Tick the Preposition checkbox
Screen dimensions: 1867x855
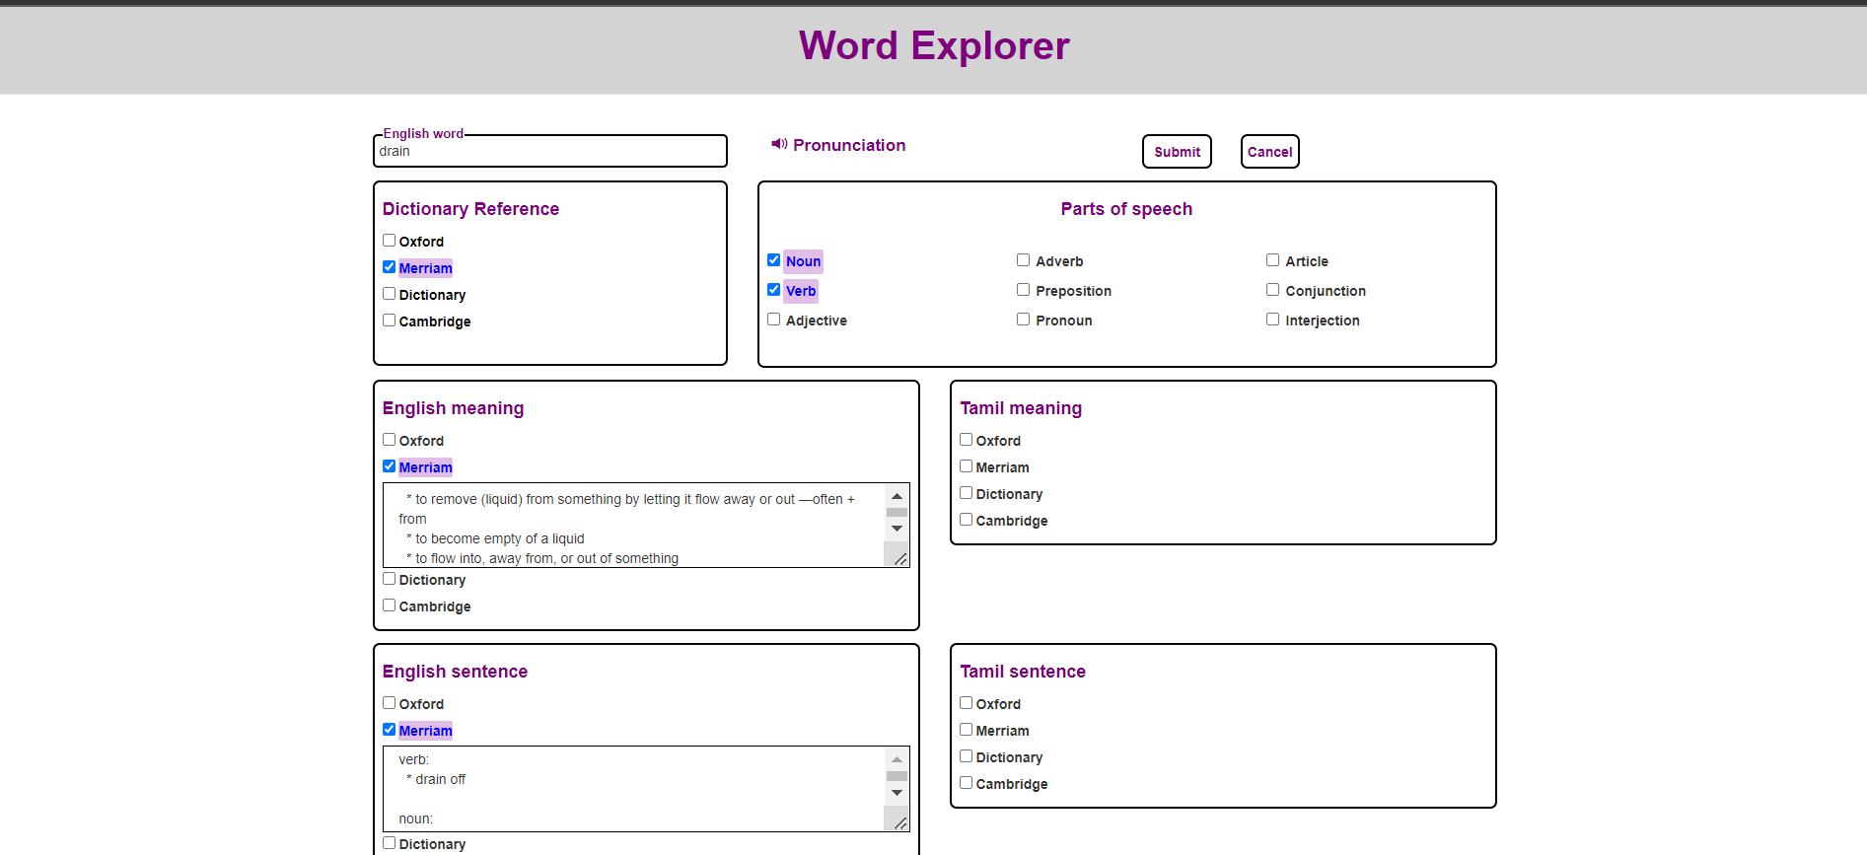point(1023,290)
